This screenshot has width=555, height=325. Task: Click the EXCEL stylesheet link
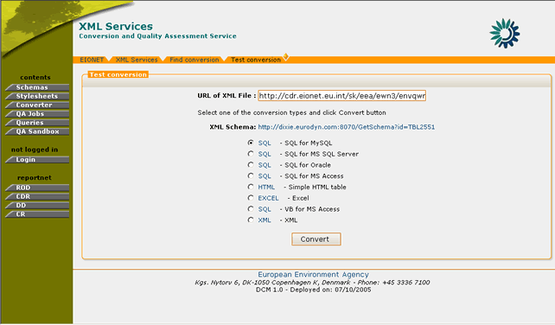(268, 198)
